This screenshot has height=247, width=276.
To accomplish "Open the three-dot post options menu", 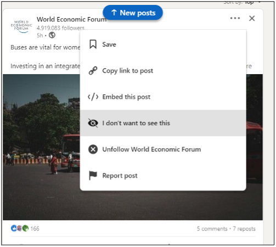I will (235, 18).
